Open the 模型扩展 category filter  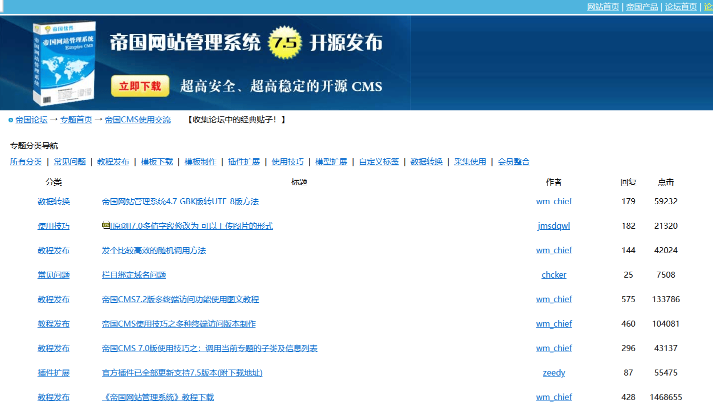(x=331, y=162)
